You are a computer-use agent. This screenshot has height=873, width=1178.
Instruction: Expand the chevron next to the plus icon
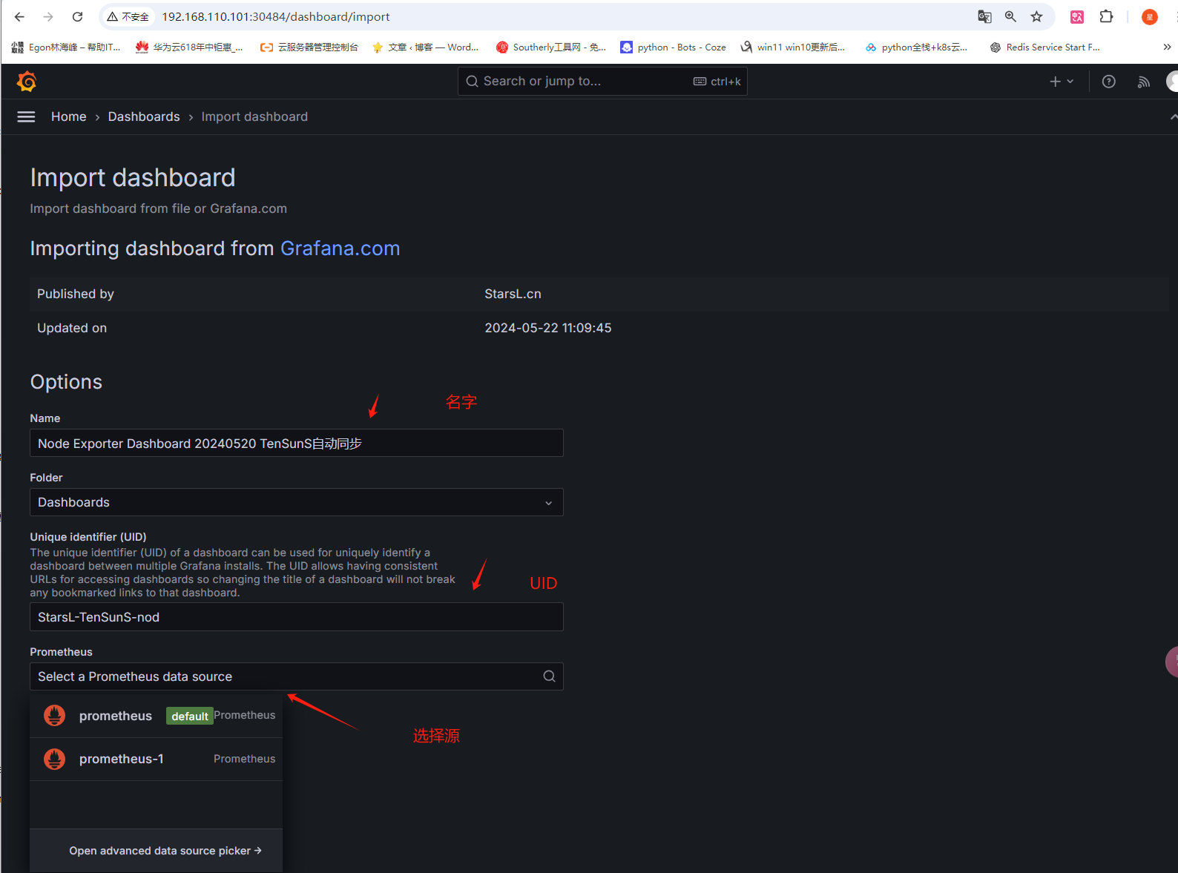tap(1070, 82)
